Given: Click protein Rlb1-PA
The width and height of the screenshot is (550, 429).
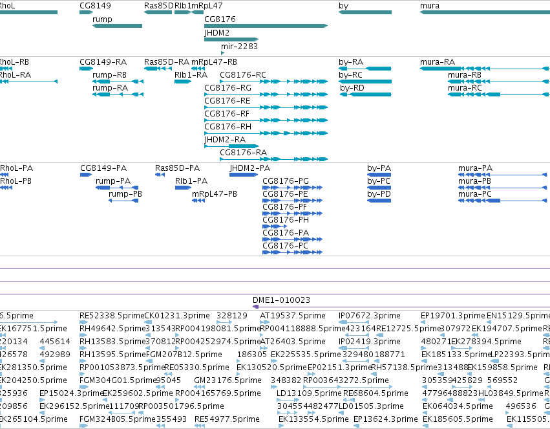Looking at the screenshot, I should tap(183, 188).
